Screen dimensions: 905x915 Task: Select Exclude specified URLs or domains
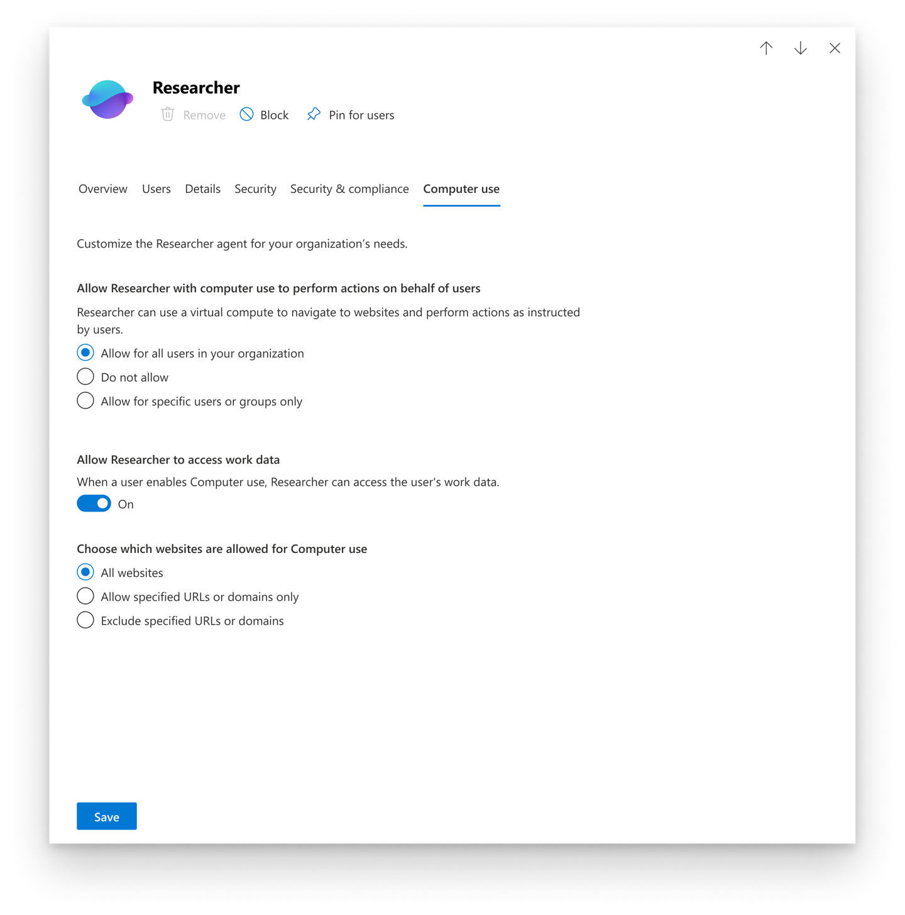click(x=85, y=620)
